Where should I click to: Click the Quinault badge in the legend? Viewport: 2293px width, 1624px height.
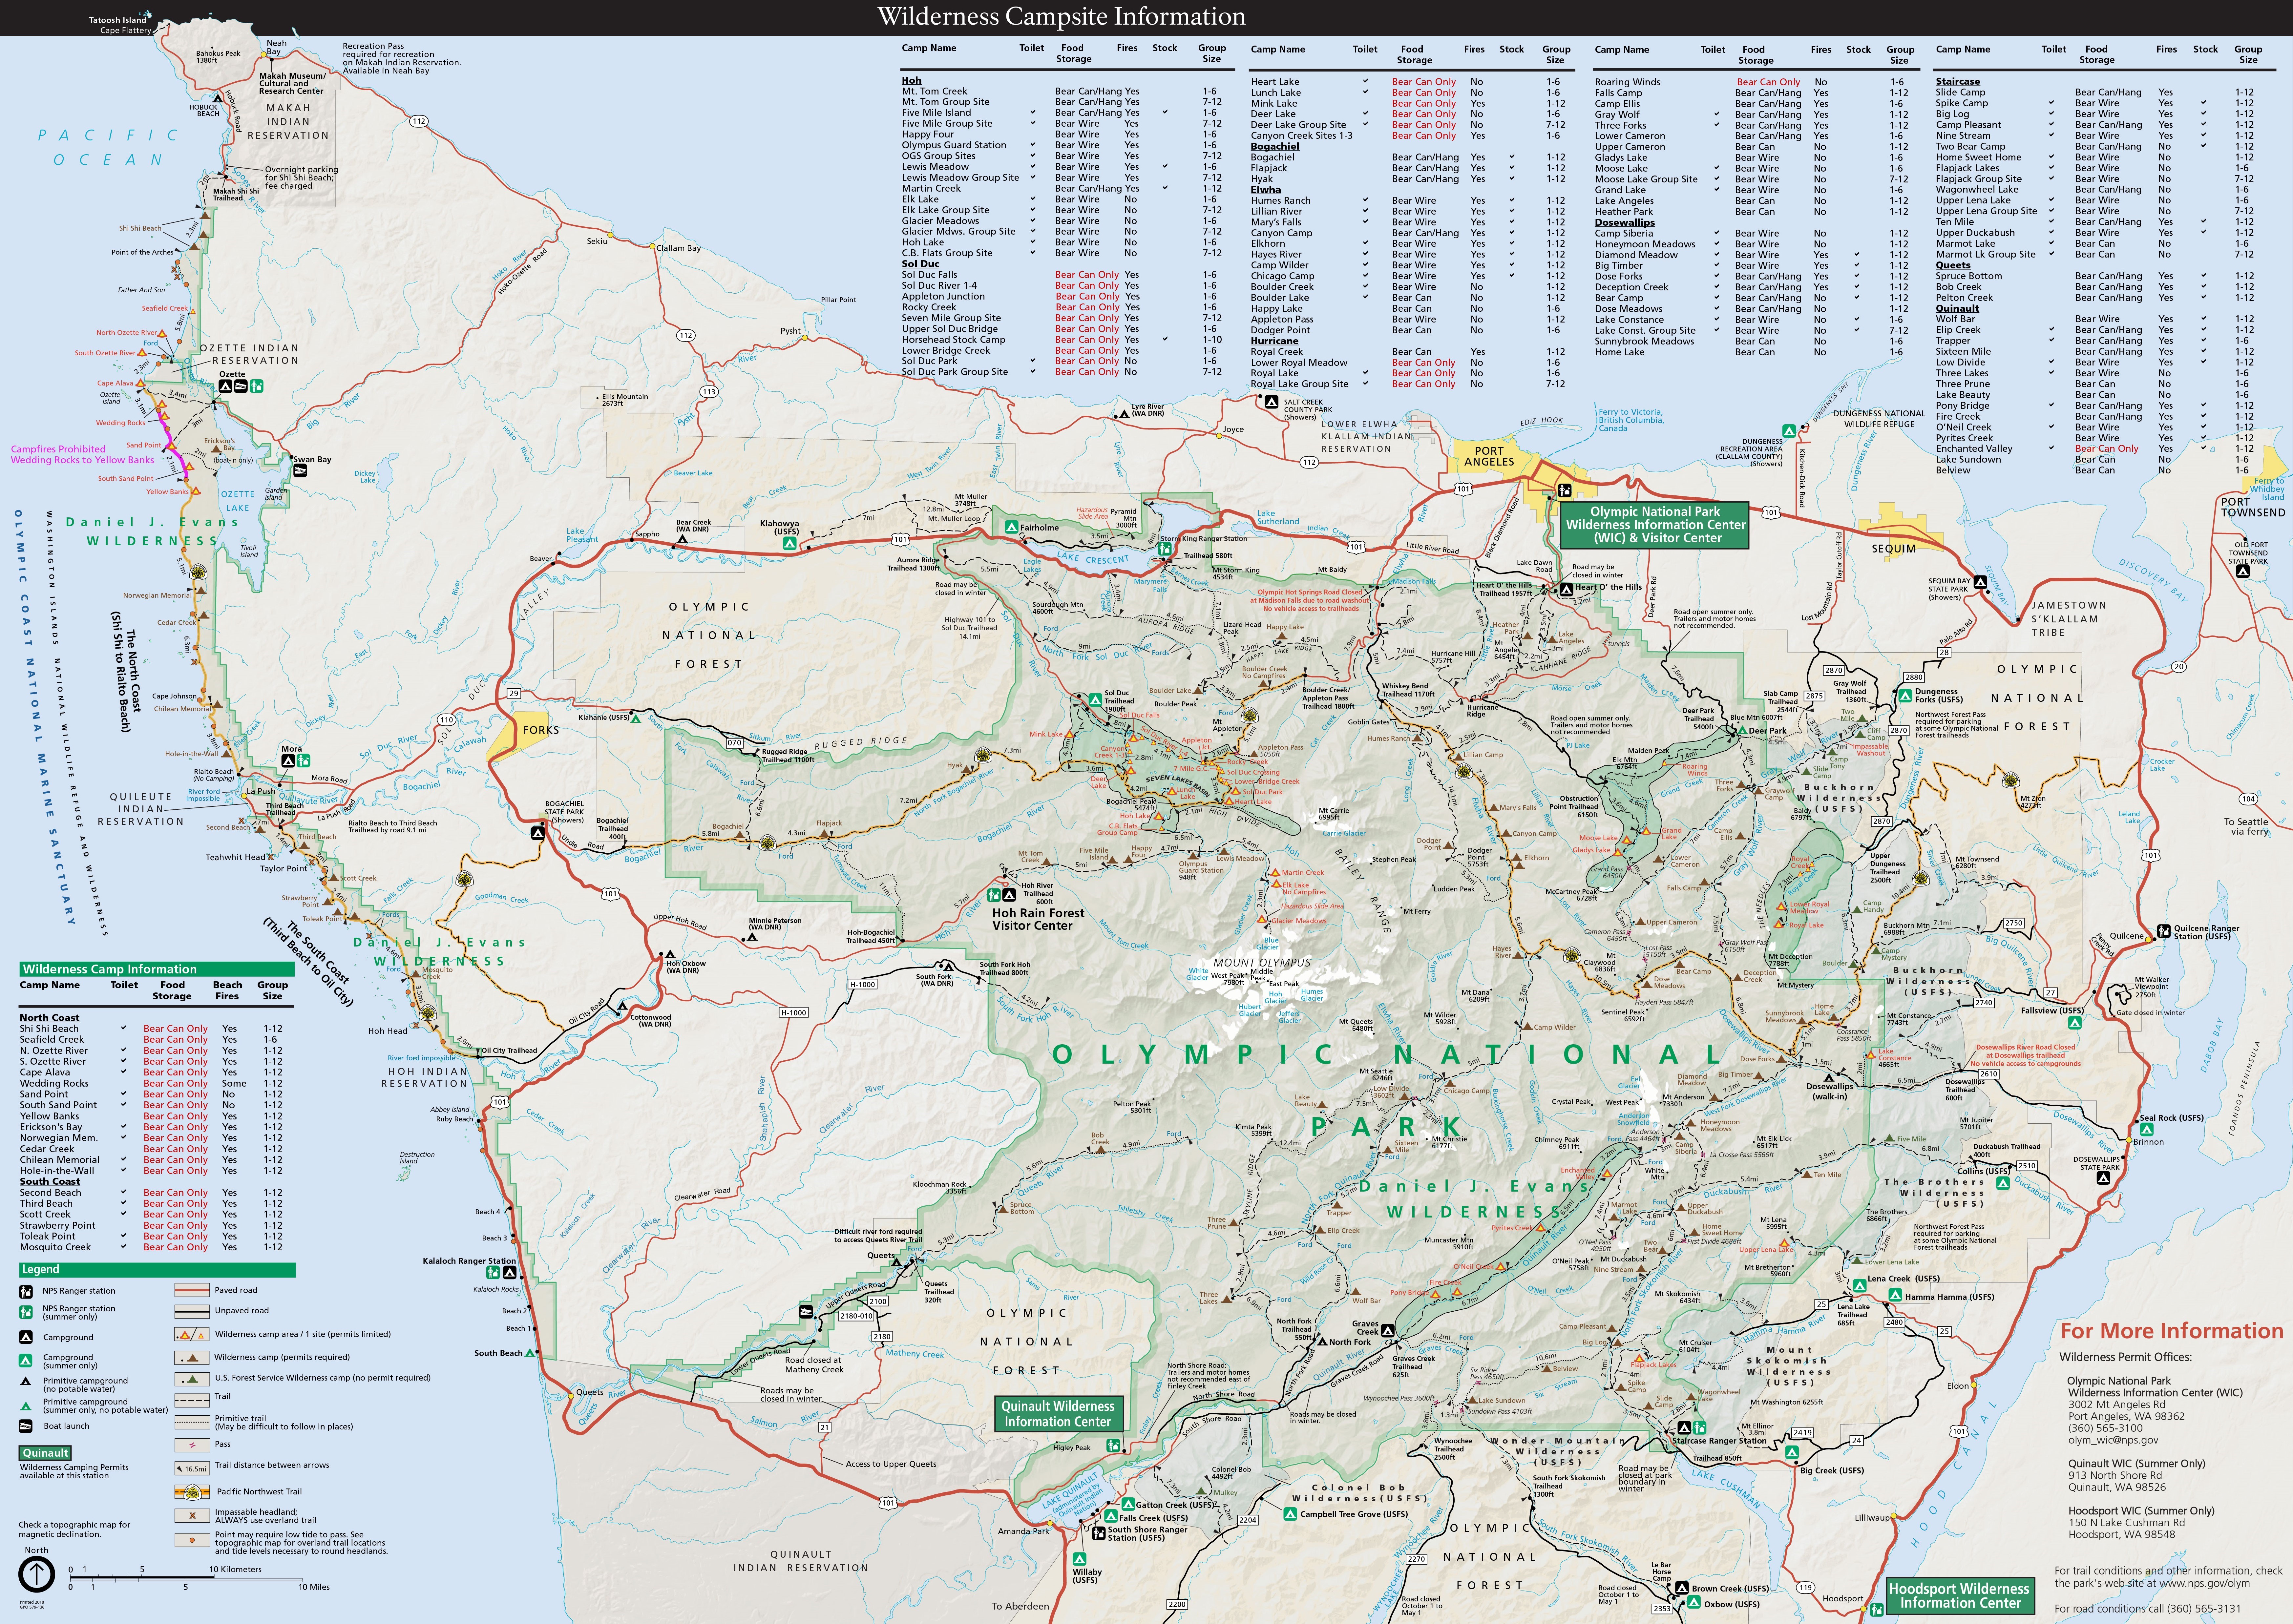(45, 1453)
